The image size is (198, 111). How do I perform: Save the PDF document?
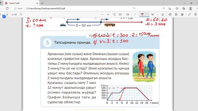pyautogui.click(x=176, y=14)
